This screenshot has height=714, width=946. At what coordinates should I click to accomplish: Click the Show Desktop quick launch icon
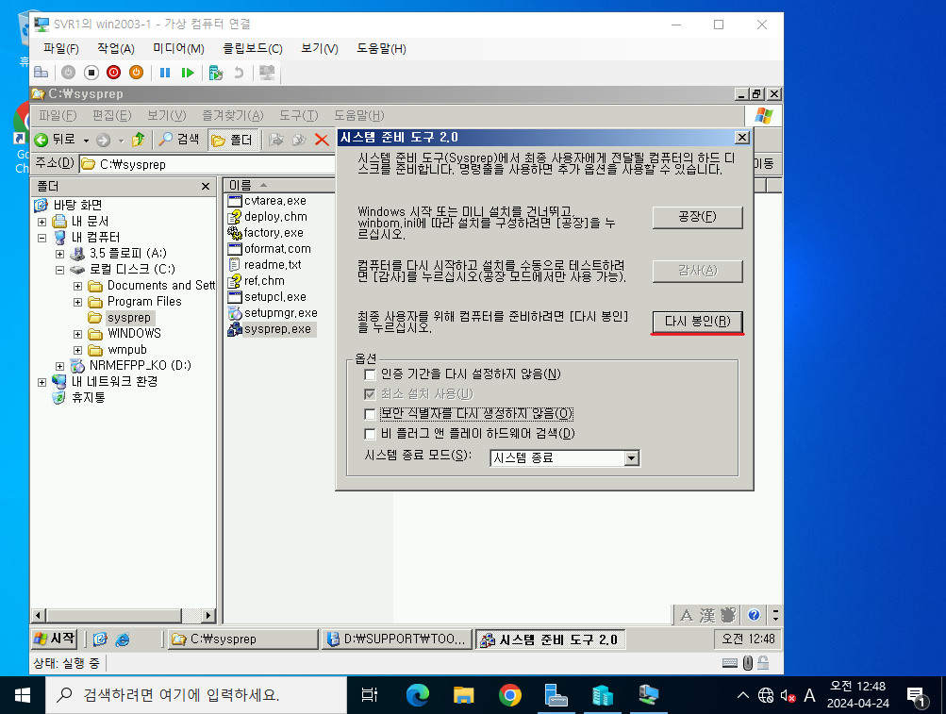click(100, 639)
